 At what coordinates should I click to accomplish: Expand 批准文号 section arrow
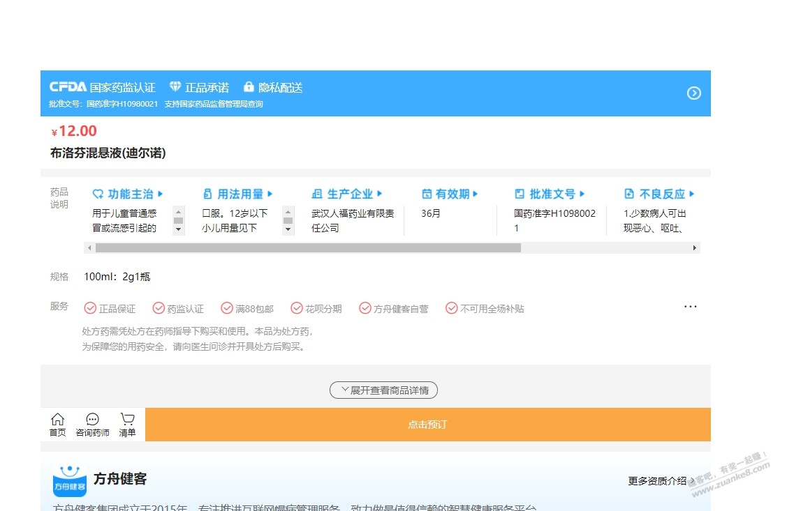click(582, 194)
